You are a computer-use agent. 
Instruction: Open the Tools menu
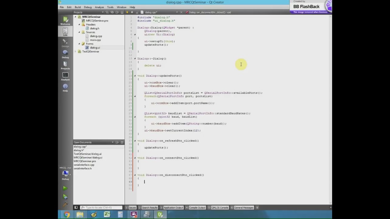click(x=110, y=7)
